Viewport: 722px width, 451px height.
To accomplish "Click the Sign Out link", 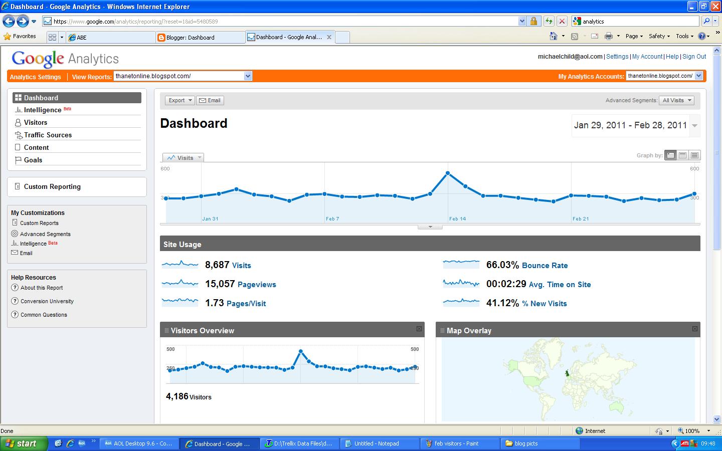I will (694, 57).
